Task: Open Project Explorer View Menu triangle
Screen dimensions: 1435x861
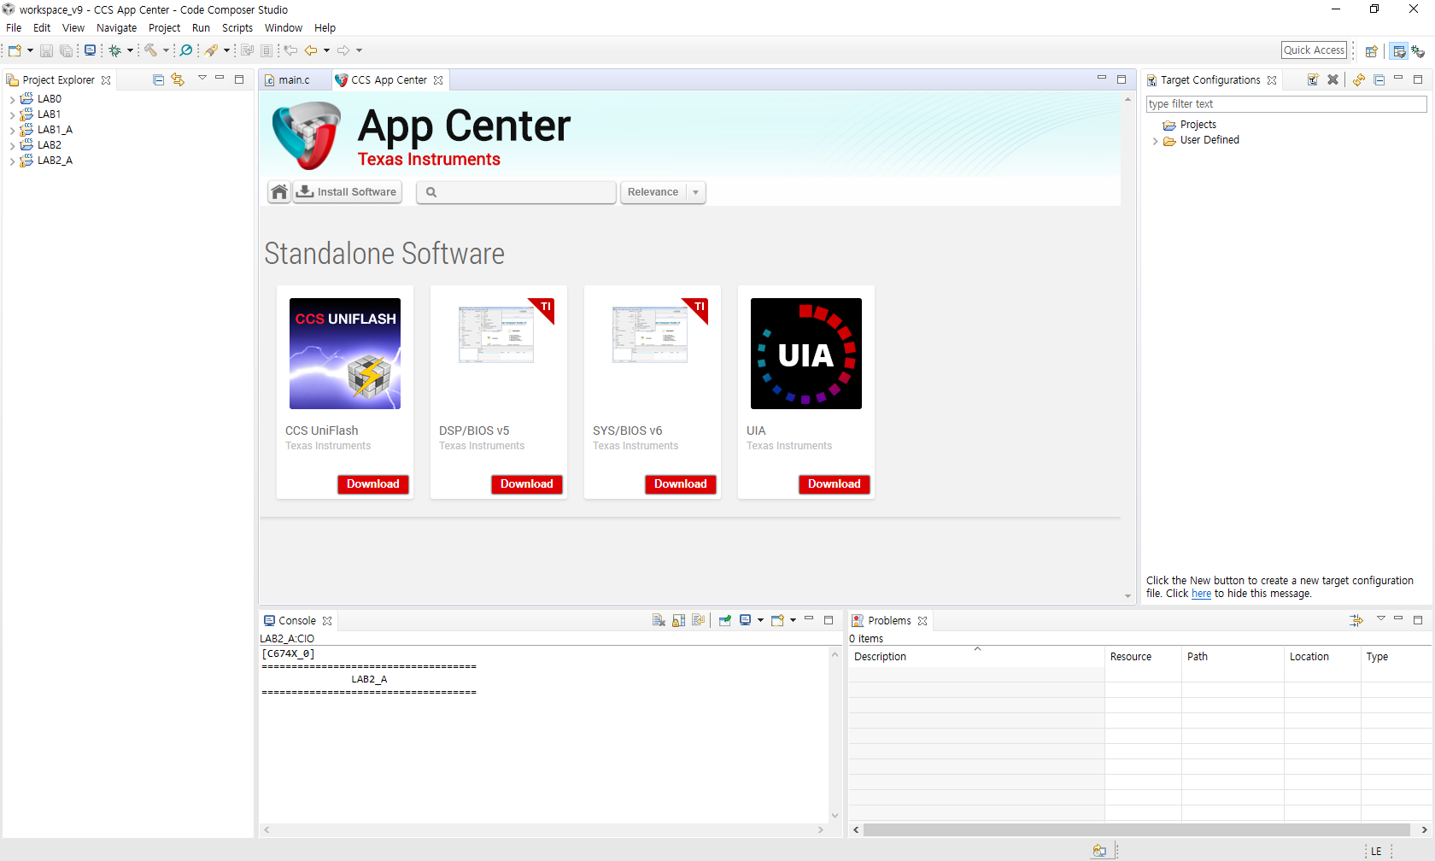Action: point(202,79)
